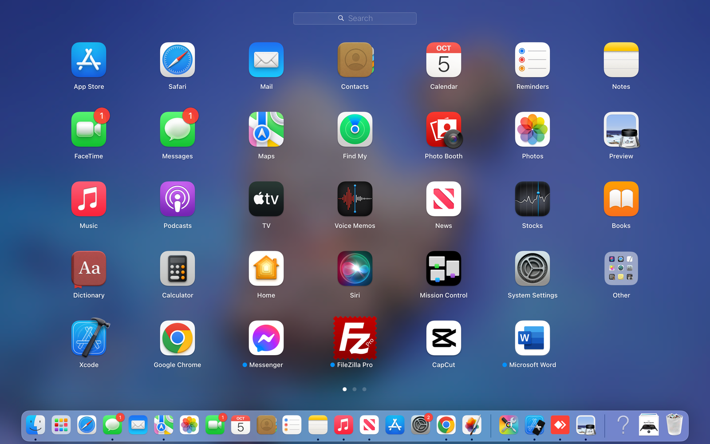Image resolution: width=710 pixels, height=444 pixels.
Task: Open App Store from the Dock
Action: [395, 425]
